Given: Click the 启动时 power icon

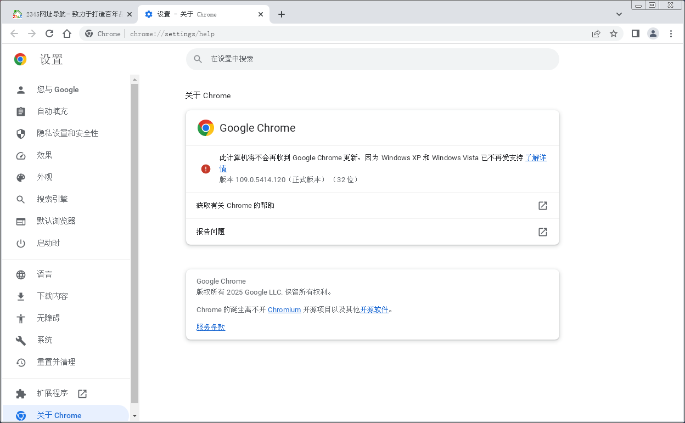Looking at the screenshot, I should coord(21,243).
